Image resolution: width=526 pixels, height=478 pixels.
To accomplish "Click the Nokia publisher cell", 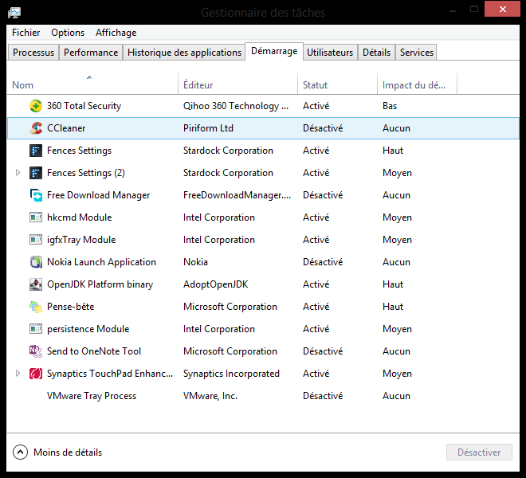I will [195, 262].
